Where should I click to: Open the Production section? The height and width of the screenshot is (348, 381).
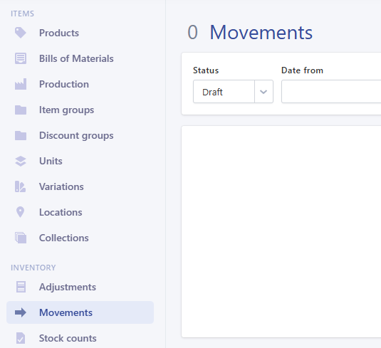(x=64, y=84)
